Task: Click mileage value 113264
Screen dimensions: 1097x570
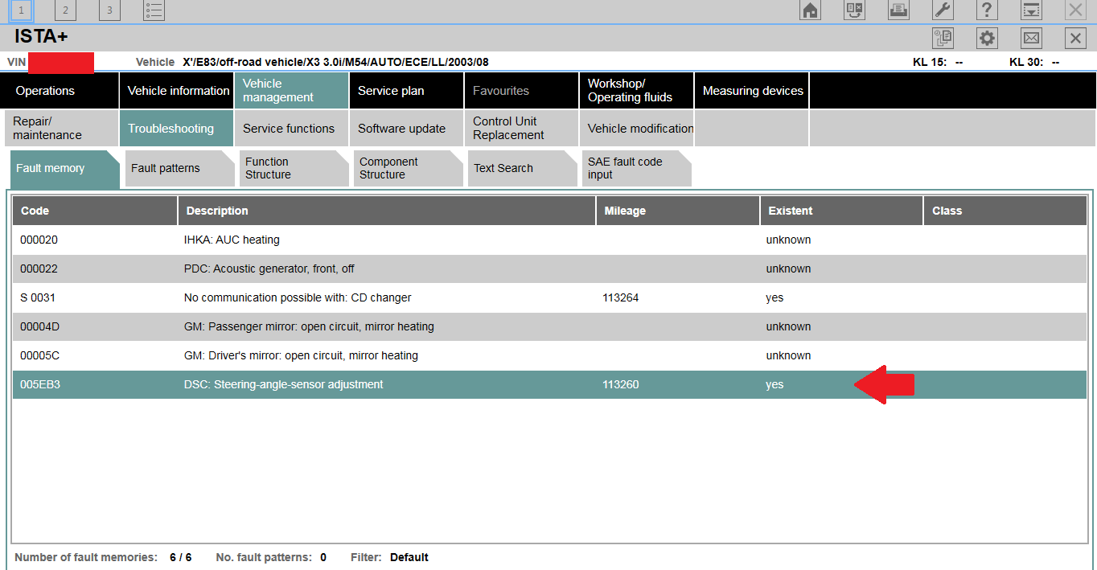Action: tap(621, 298)
